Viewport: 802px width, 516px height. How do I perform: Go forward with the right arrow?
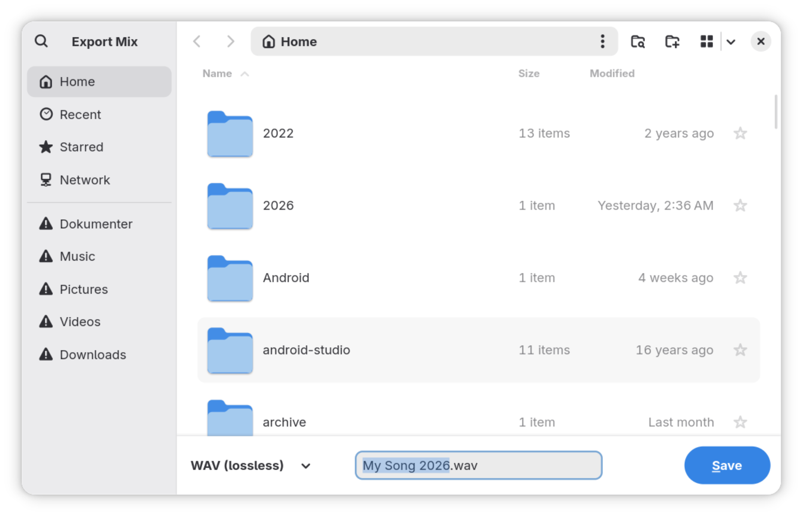tap(231, 41)
